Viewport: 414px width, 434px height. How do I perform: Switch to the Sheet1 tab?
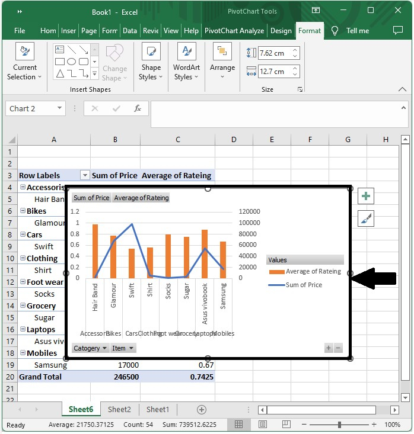158,409
